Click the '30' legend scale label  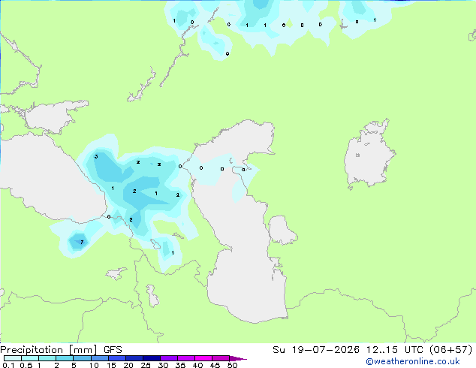pyautogui.click(x=163, y=365)
